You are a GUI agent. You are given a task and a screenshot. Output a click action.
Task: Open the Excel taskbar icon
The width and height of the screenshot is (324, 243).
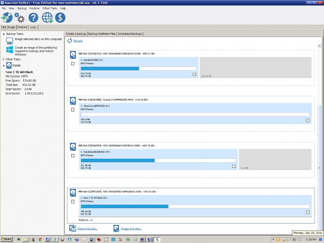coord(128,240)
